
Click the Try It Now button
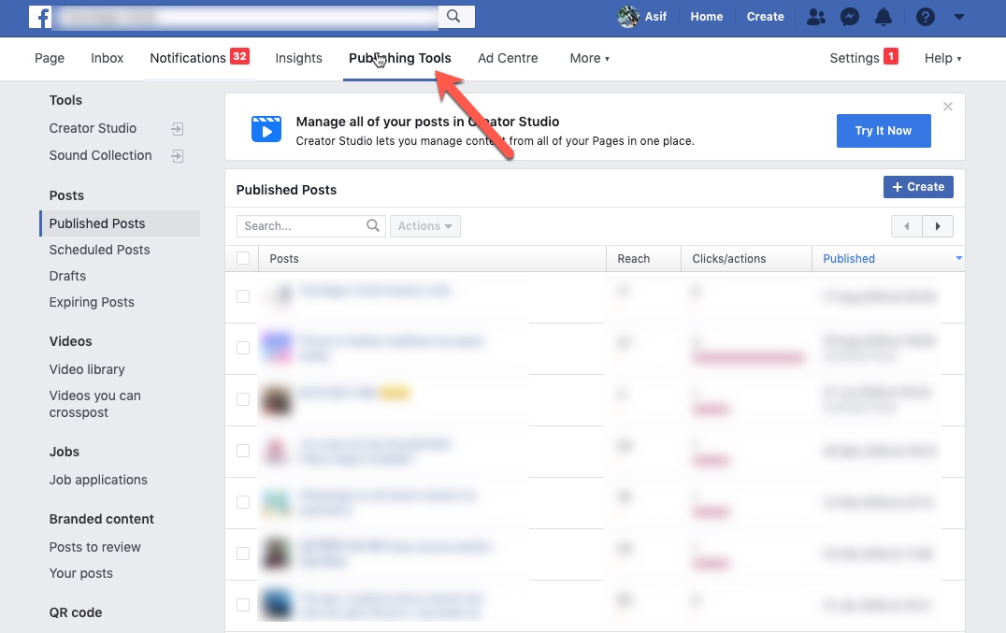point(884,131)
